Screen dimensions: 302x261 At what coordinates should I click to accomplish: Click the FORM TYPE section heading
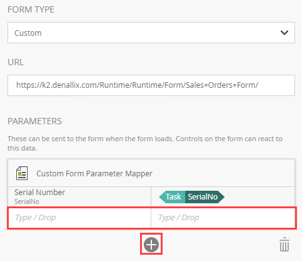pyautogui.click(x=31, y=9)
